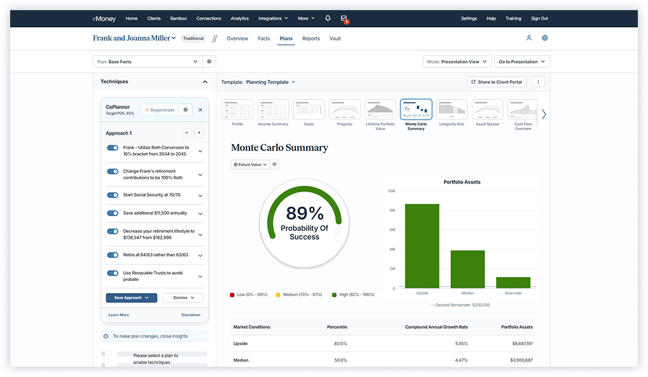Open plan settings gear beside Base Facts
The image size is (648, 377).
pos(209,62)
